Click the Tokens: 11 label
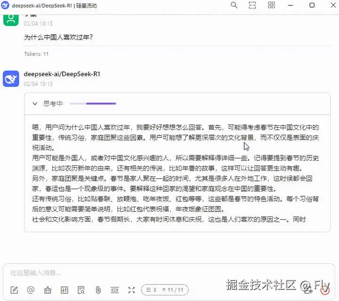 pos(36,54)
